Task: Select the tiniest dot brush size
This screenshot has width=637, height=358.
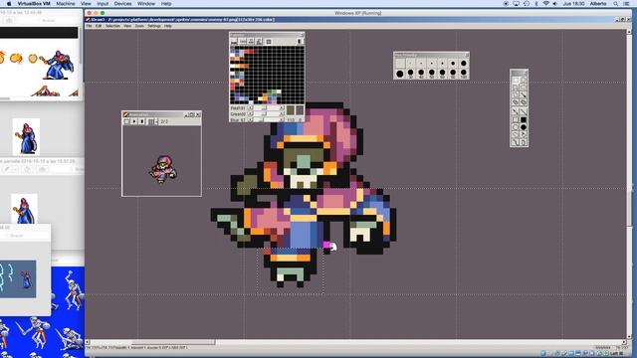Action: (x=411, y=64)
